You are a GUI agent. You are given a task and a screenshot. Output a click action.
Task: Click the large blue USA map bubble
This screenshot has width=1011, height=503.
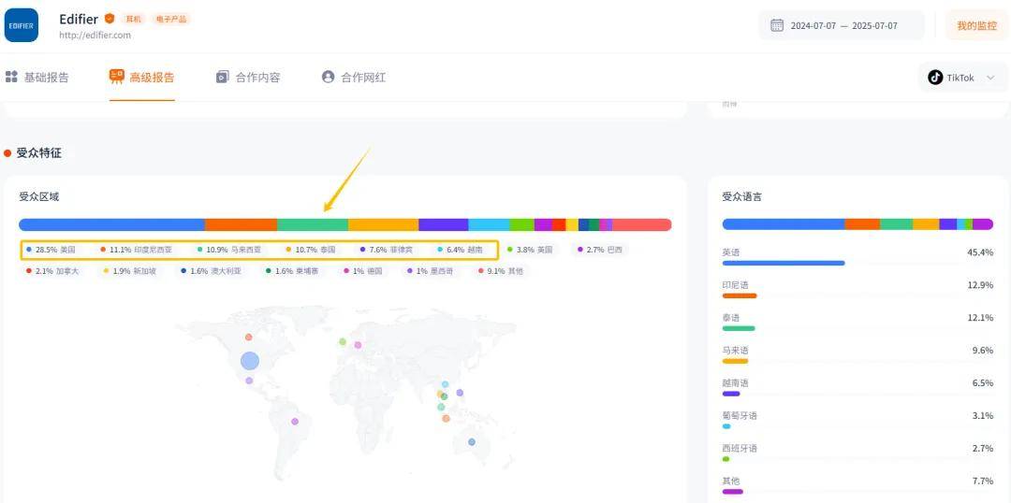click(x=249, y=361)
